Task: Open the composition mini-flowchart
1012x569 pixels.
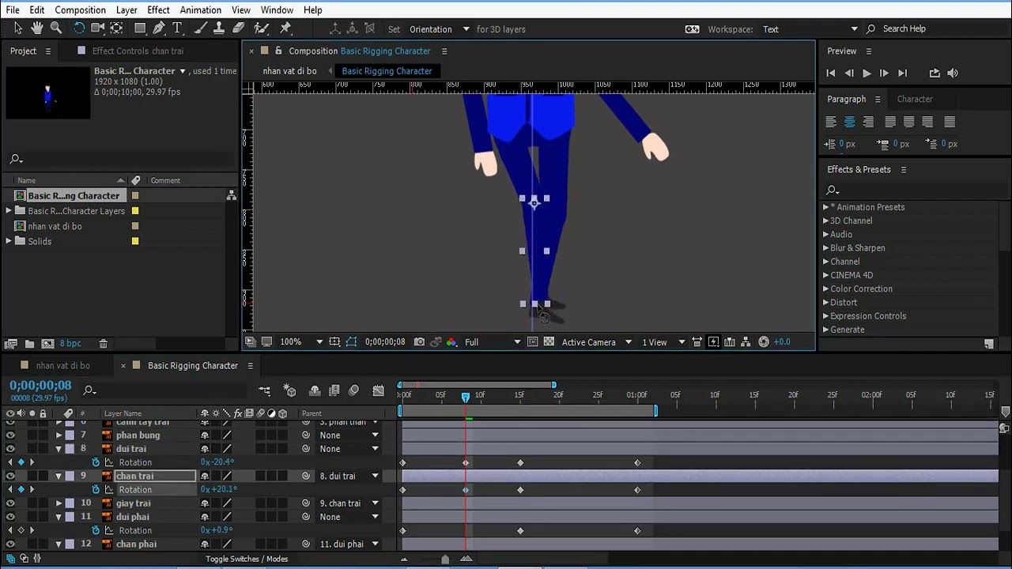Action: point(264,390)
